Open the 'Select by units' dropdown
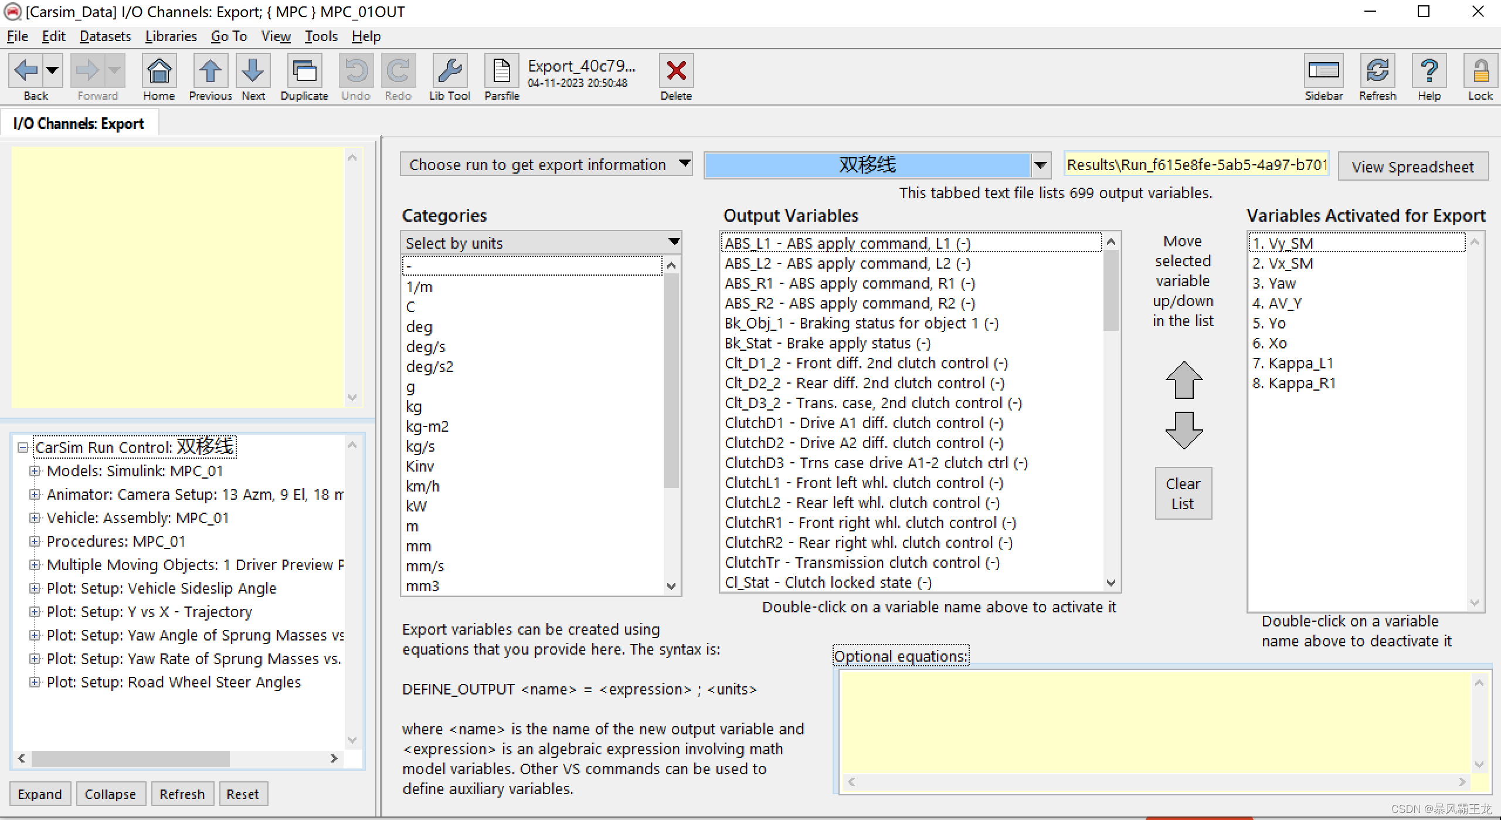The width and height of the screenshot is (1501, 820). coord(541,243)
